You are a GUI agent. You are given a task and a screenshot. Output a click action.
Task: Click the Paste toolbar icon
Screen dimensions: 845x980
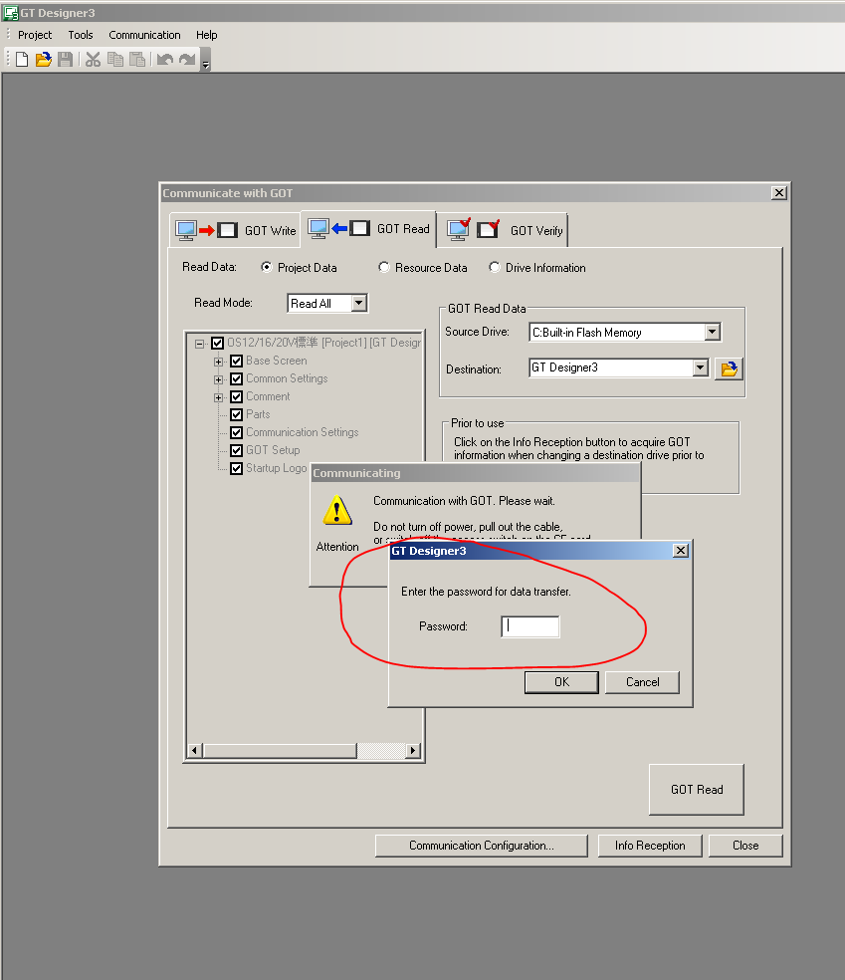pyautogui.click(x=137, y=60)
